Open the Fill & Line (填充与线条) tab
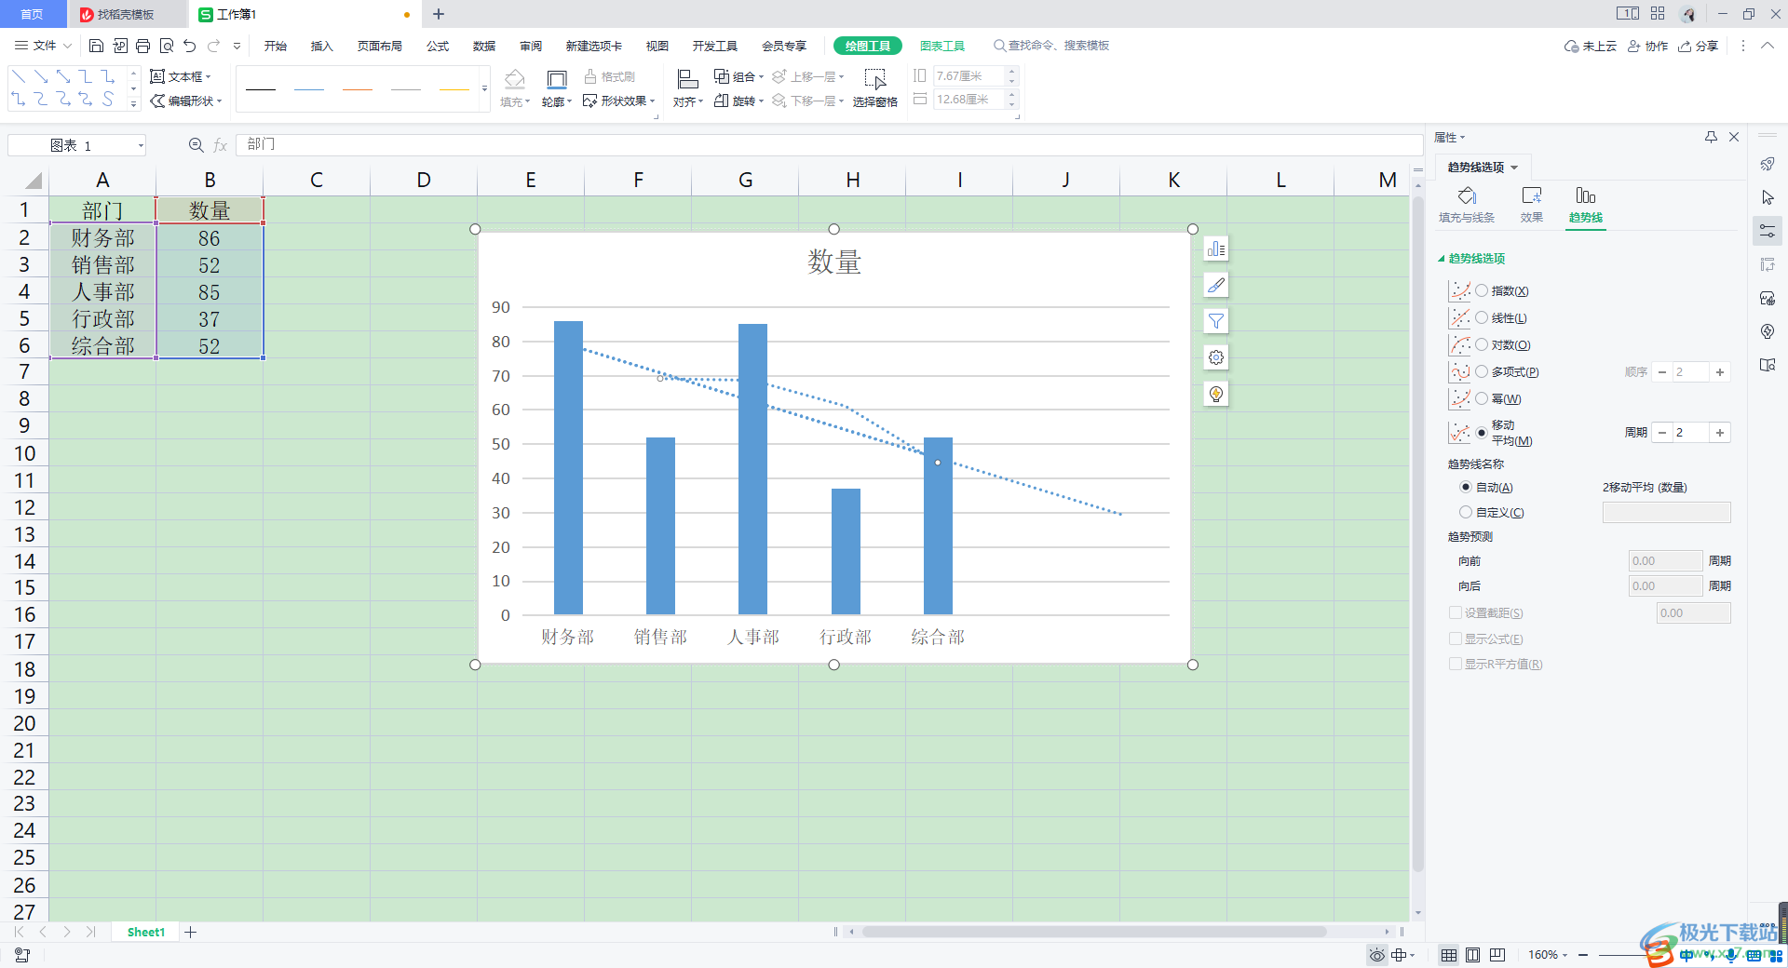The width and height of the screenshot is (1788, 968). (1467, 205)
